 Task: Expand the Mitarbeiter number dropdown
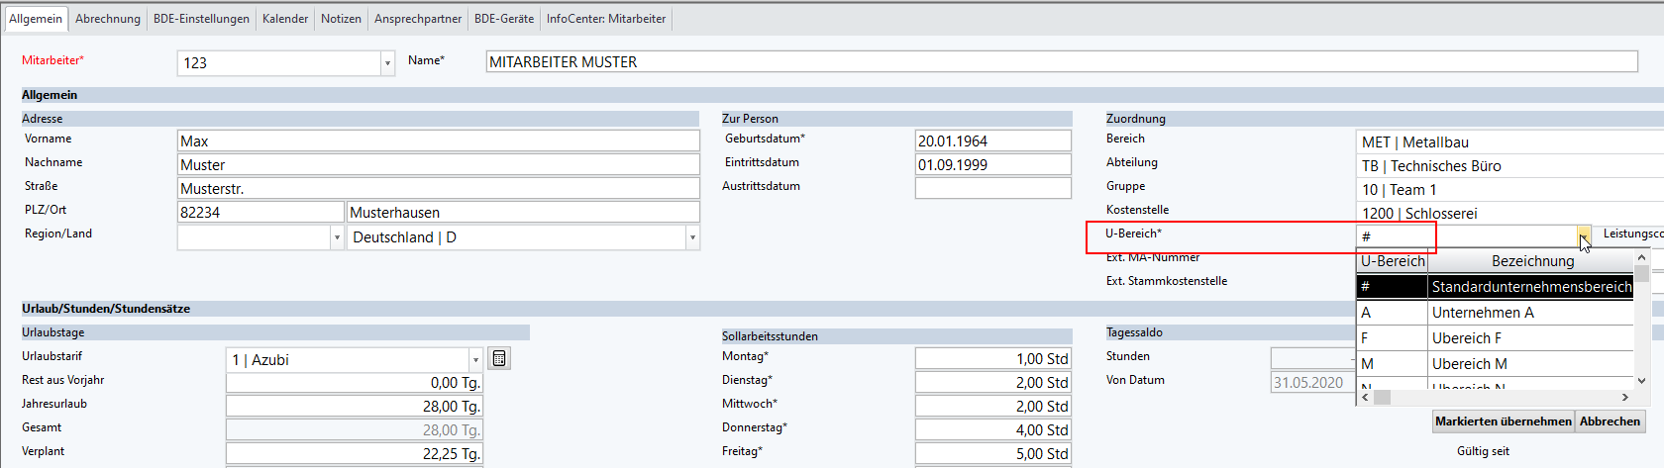(x=386, y=63)
